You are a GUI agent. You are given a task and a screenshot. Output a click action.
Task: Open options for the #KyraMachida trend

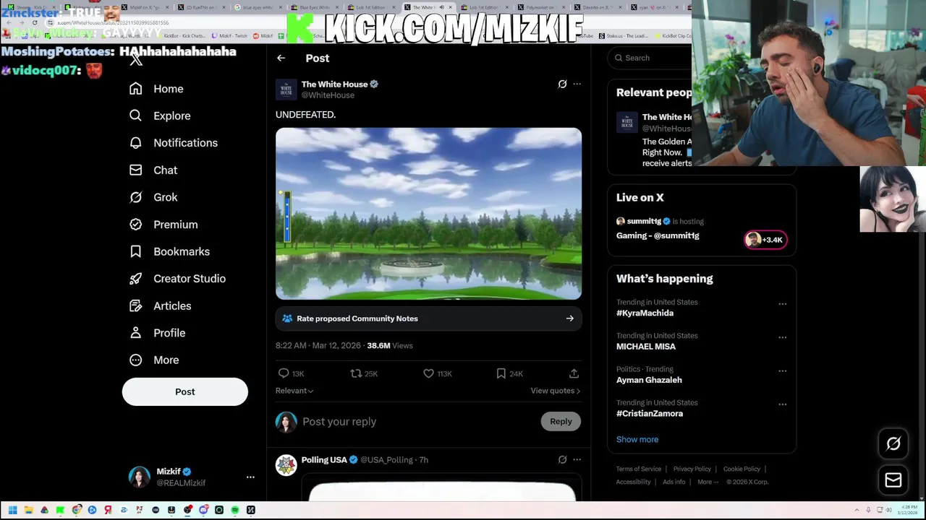(x=782, y=304)
